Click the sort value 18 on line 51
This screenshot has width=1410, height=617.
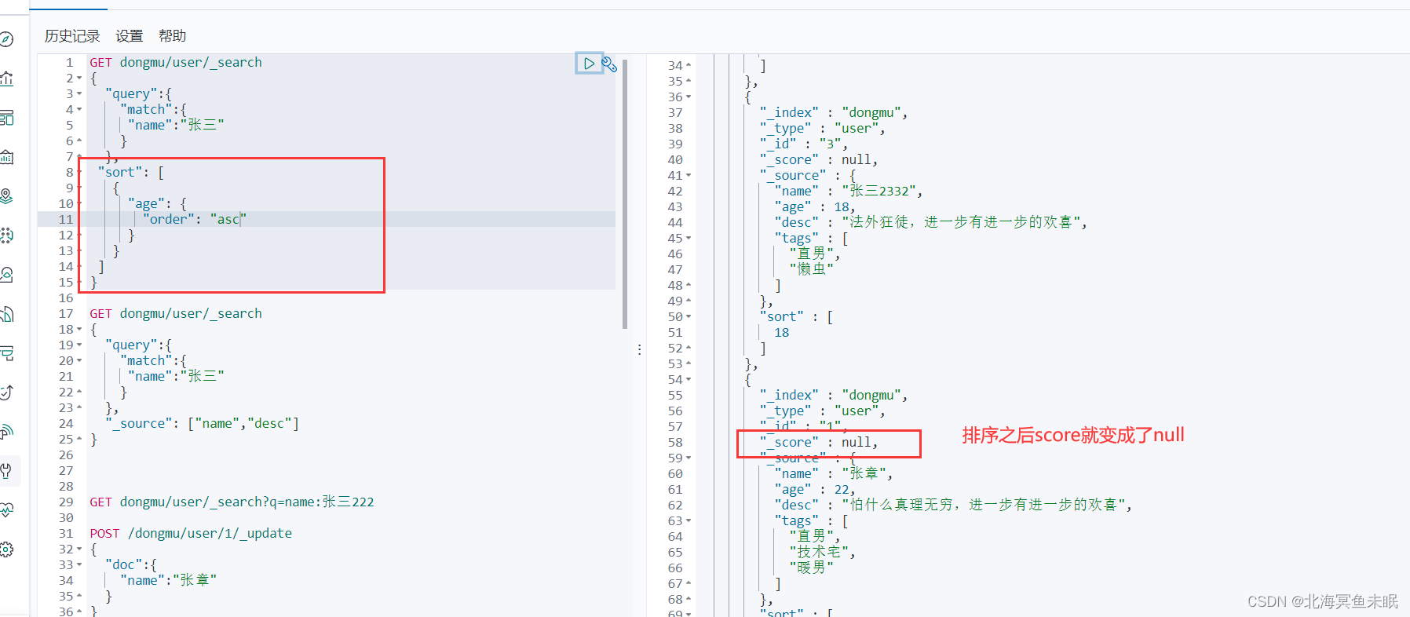(x=782, y=333)
